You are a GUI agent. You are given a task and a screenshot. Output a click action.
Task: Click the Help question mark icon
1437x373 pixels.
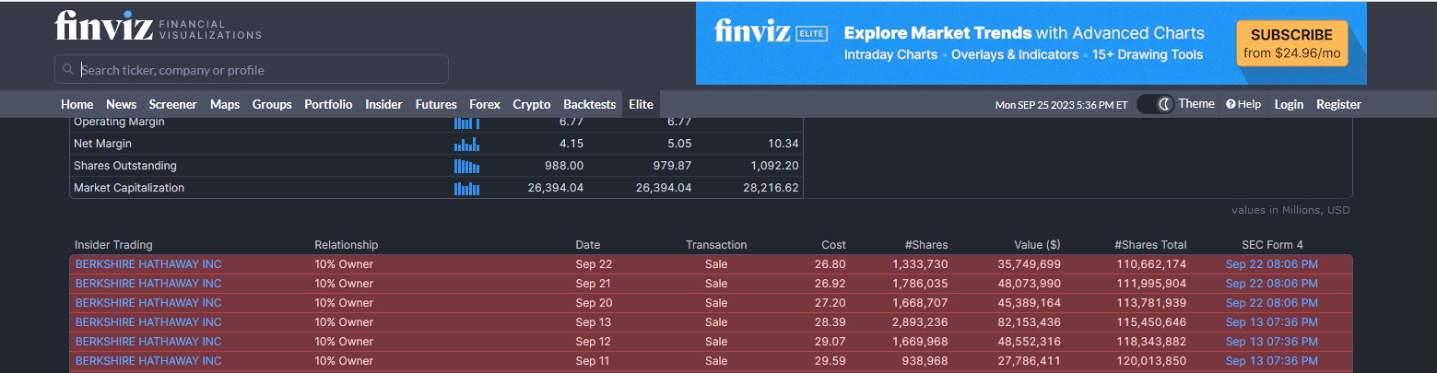pos(1231,104)
